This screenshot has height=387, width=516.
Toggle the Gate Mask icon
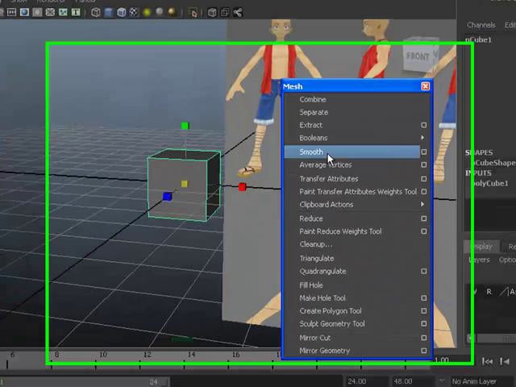pos(37,13)
